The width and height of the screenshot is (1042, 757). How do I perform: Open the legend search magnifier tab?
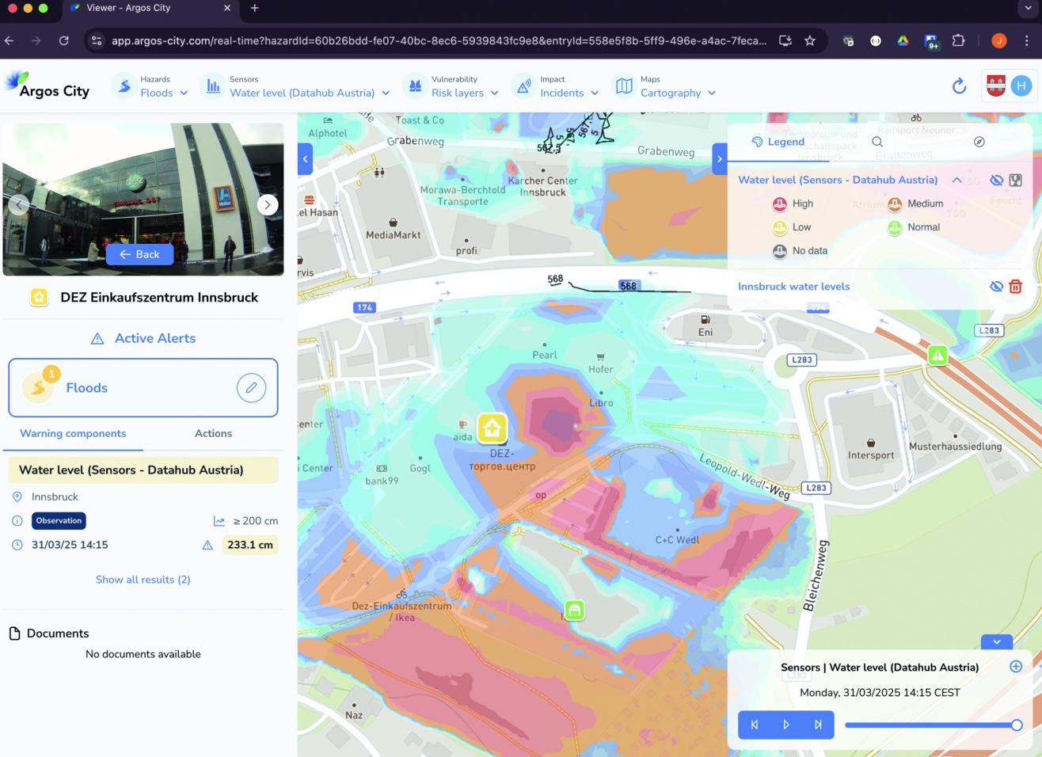tap(877, 142)
